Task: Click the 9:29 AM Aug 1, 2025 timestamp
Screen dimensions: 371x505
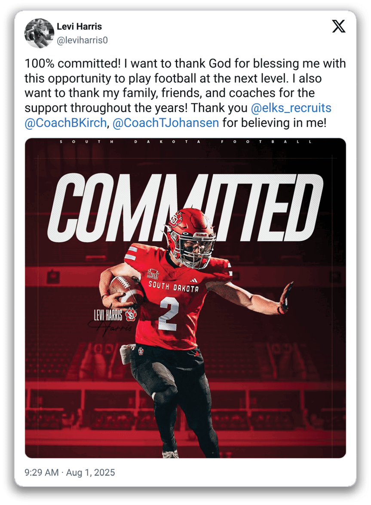Action: point(70,472)
